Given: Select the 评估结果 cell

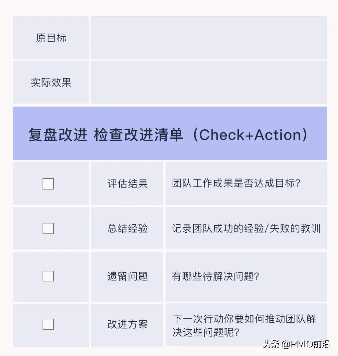Looking at the screenshot, I should 127,183.
